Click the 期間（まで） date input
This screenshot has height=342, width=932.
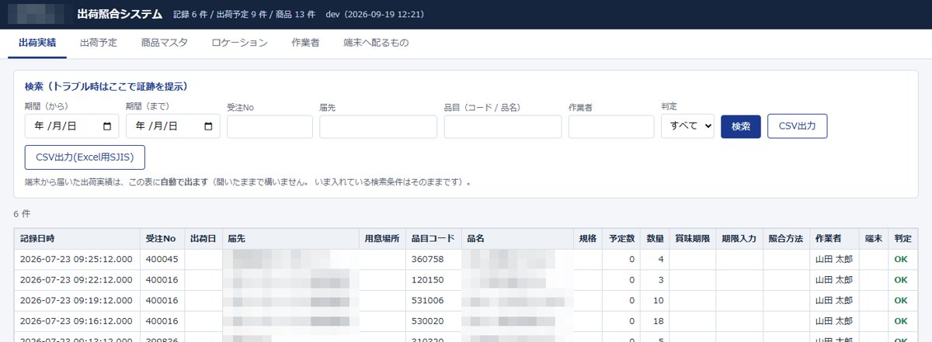[172, 126]
